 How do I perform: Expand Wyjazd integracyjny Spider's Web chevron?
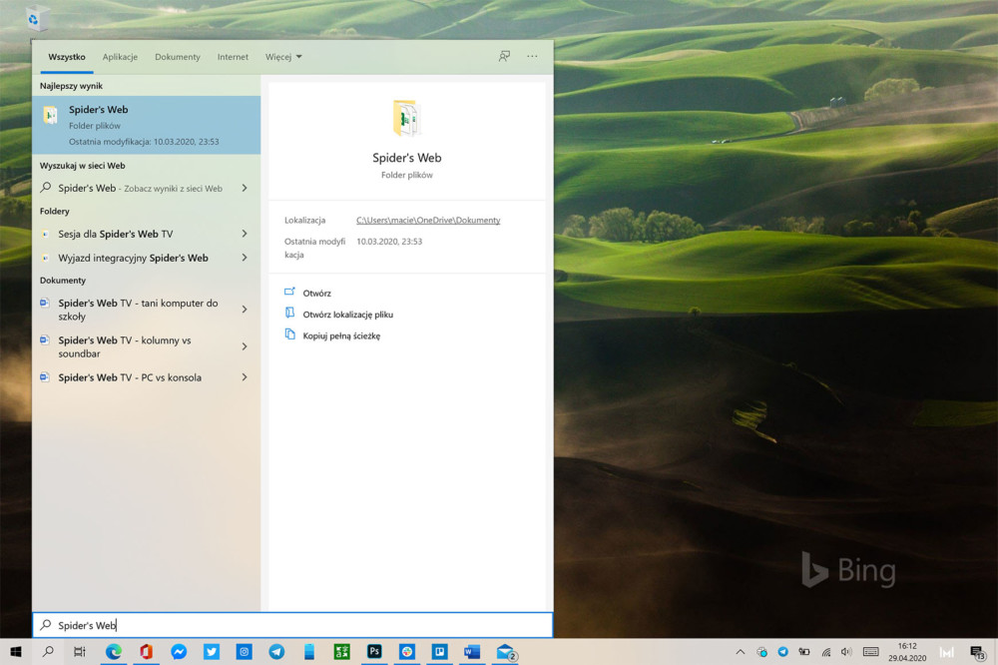pyautogui.click(x=245, y=258)
